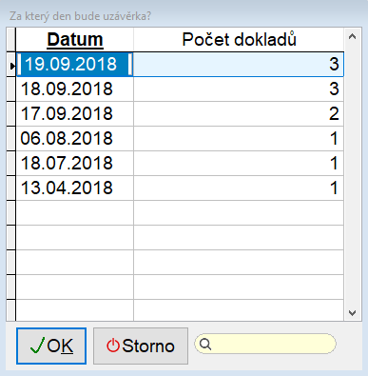The image size is (368, 376).
Task: Focus the yellow search input field
Action: [x=265, y=344]
